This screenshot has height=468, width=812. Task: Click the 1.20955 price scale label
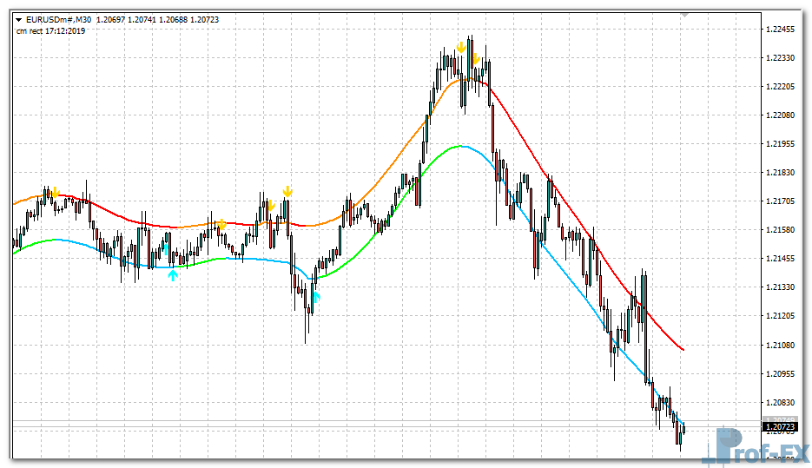tap(781, 374)
